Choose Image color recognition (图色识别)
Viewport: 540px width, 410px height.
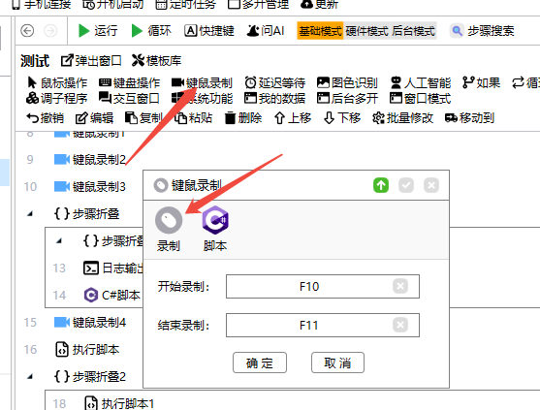[347, 82]
